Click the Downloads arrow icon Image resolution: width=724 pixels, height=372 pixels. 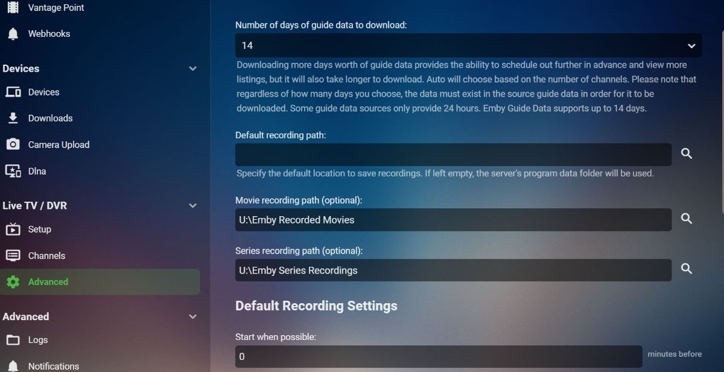click(x=13, y=118)
